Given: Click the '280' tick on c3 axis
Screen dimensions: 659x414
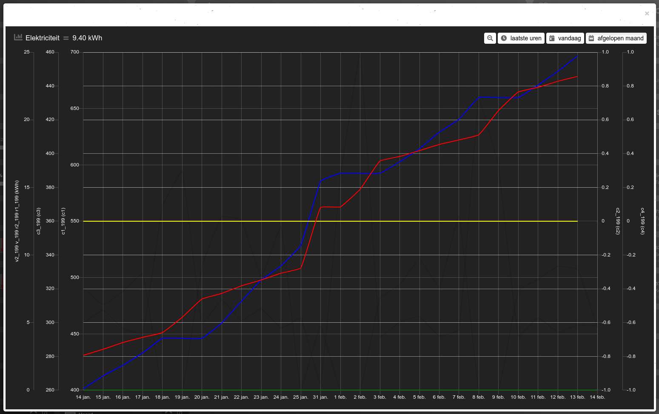Looking at the screenshot, I should 50,357.
